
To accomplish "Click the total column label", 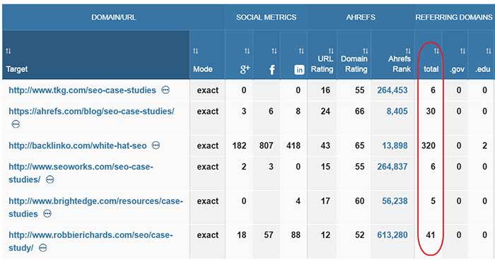I will click(x=431, y=69).
